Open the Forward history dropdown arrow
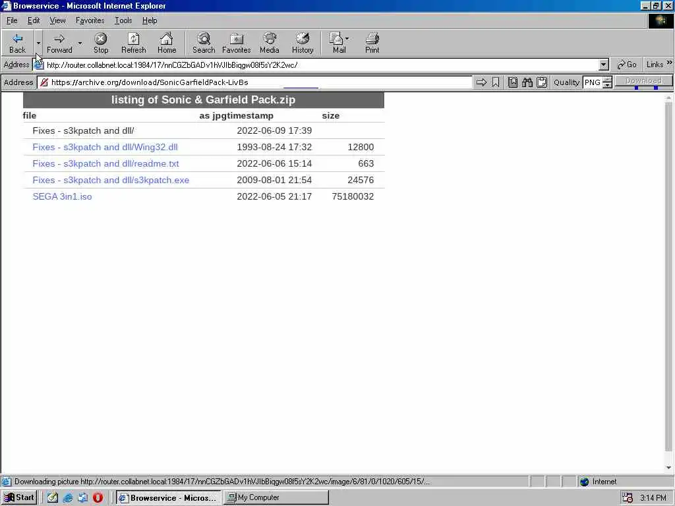 [80, 43]
